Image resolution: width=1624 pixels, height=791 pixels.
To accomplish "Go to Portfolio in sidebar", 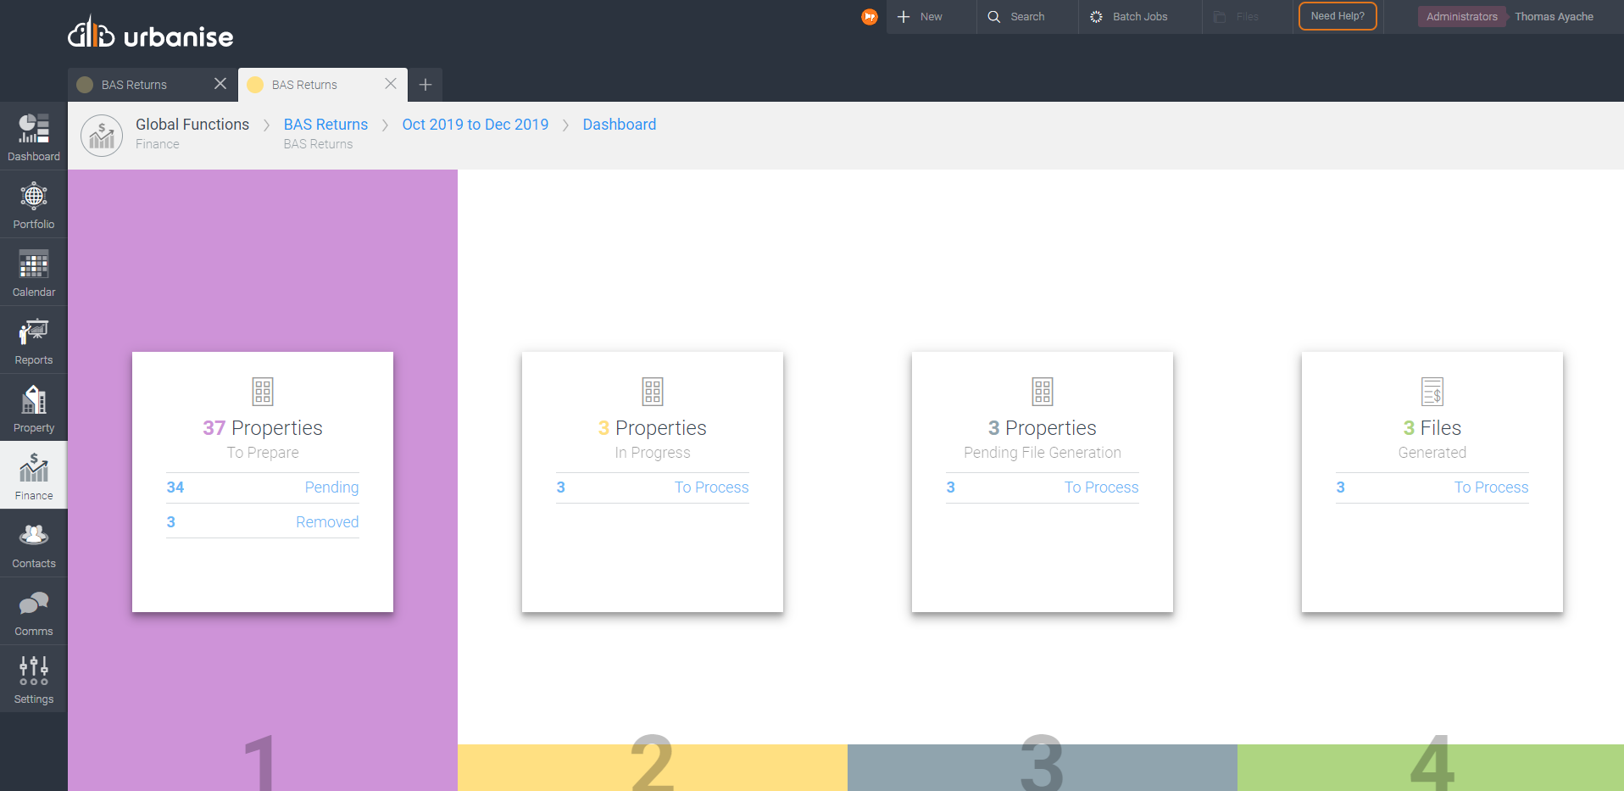I will (34, 204).
